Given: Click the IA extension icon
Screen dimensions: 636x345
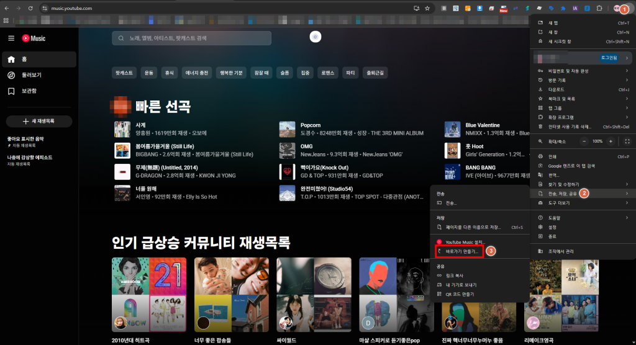Looking at the screenshot, I should point(575,8).
